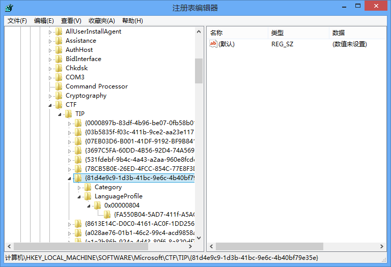
Task: Click the Chkdsk folder icon
Action: click(x=59, y=68)
